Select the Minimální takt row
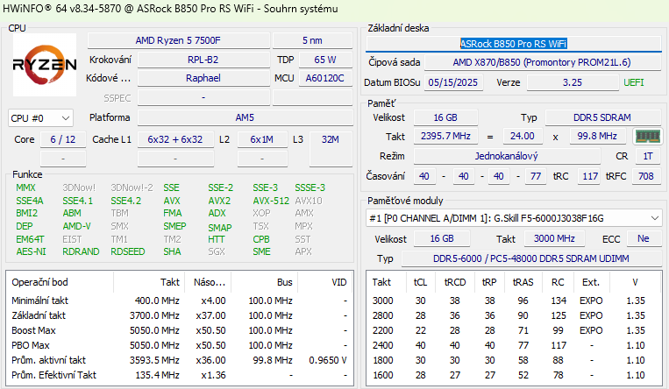669x389 pixels. click(x=180, y=301)
